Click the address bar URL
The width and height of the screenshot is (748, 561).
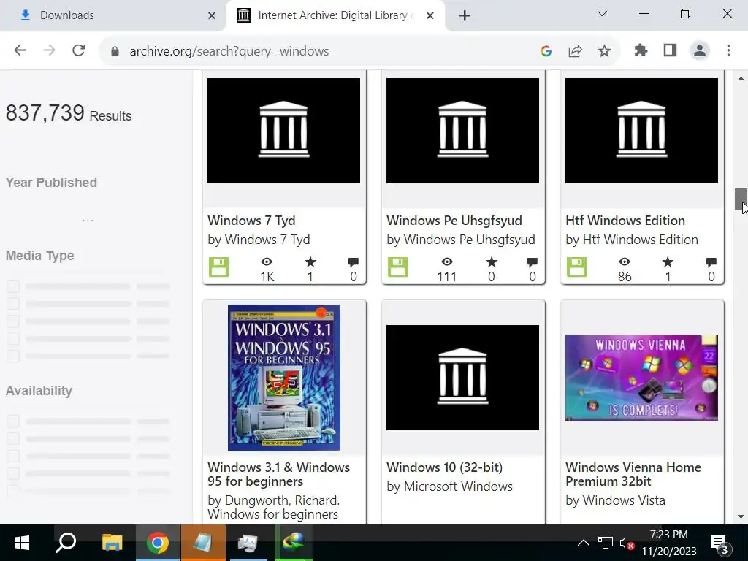point(229,51)
